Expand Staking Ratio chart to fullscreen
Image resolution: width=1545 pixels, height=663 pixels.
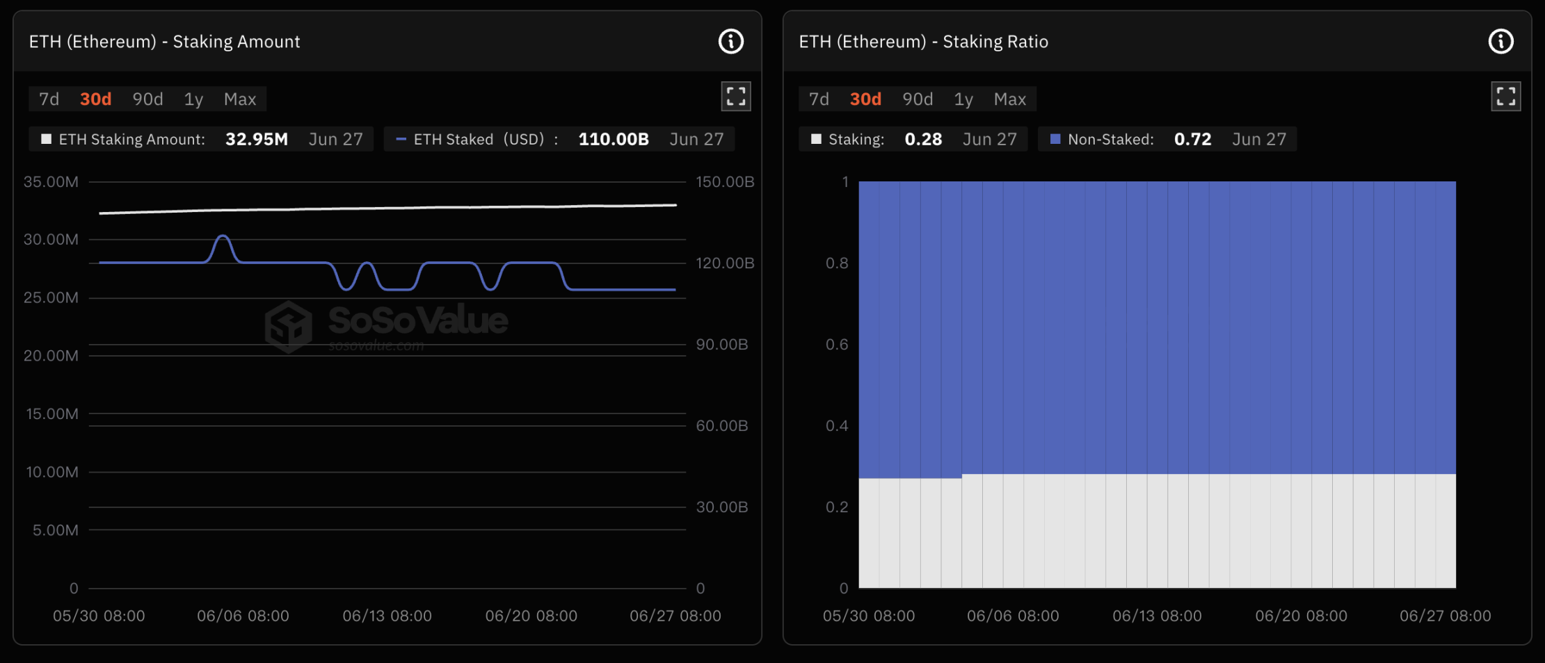pyautogui.click(x=1506, y=97)
